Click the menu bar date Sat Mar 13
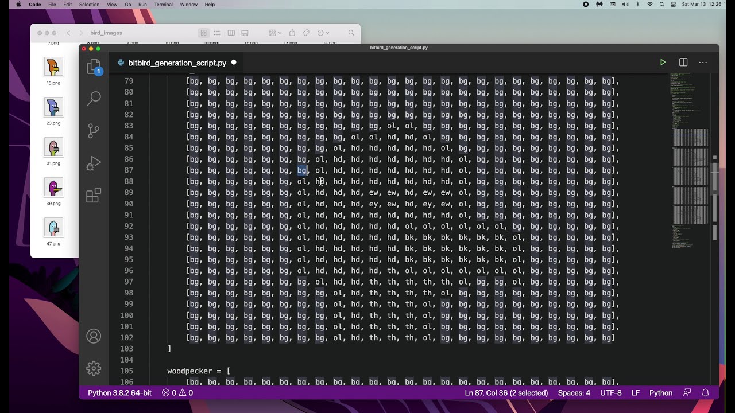The height and width of the screenshot is (413, 735). [695, 4]
